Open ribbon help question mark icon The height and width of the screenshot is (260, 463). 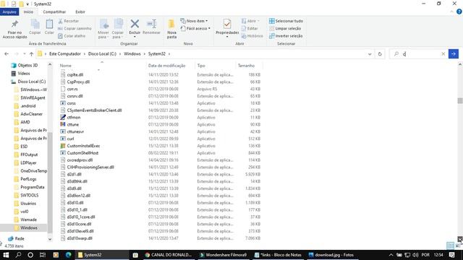pos(459,12)
